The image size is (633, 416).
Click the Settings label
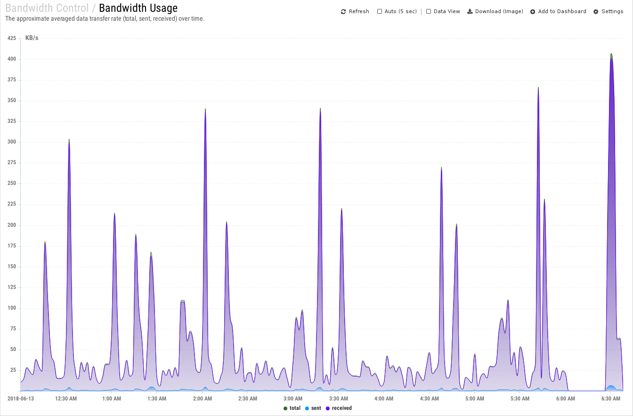tap(612, 11)
